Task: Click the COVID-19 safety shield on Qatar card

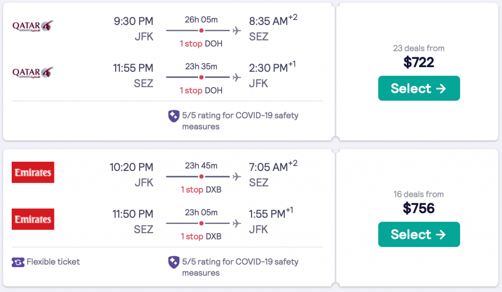Action: point(174,116)
